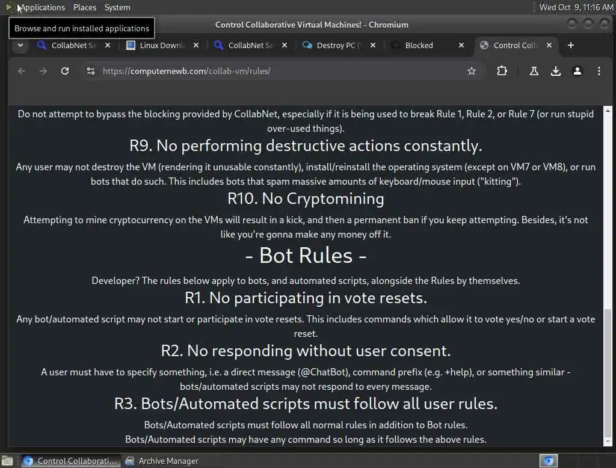
Task: Open the Applications menu
Action: click(43, 7)
